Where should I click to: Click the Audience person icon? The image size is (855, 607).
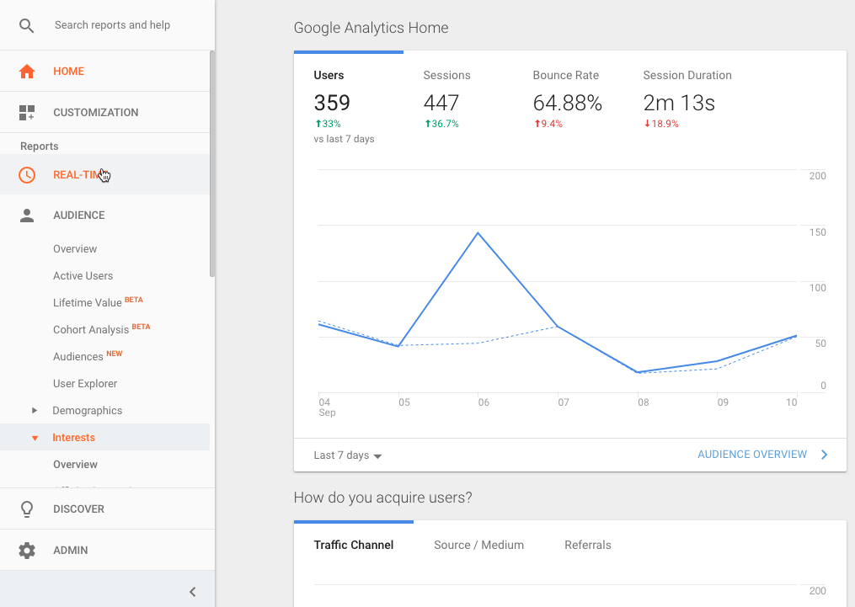pos(27,216)
